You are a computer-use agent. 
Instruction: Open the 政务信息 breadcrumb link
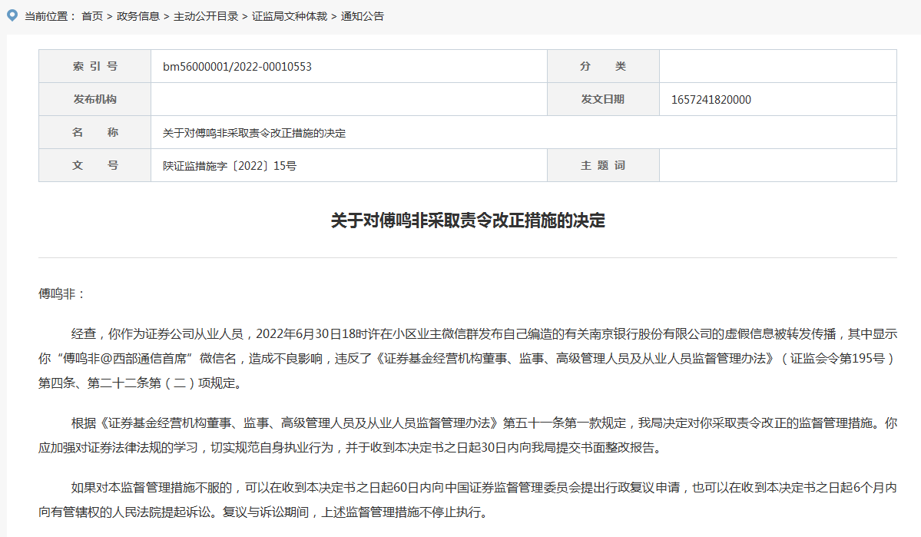pyautogui.click(x=138, y=16)
